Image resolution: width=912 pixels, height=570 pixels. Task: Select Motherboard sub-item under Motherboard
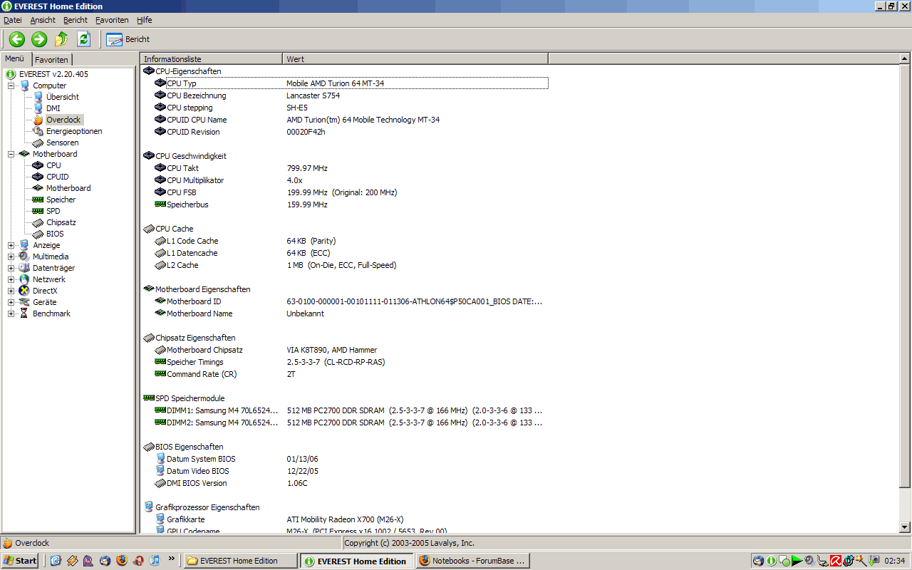68,188
